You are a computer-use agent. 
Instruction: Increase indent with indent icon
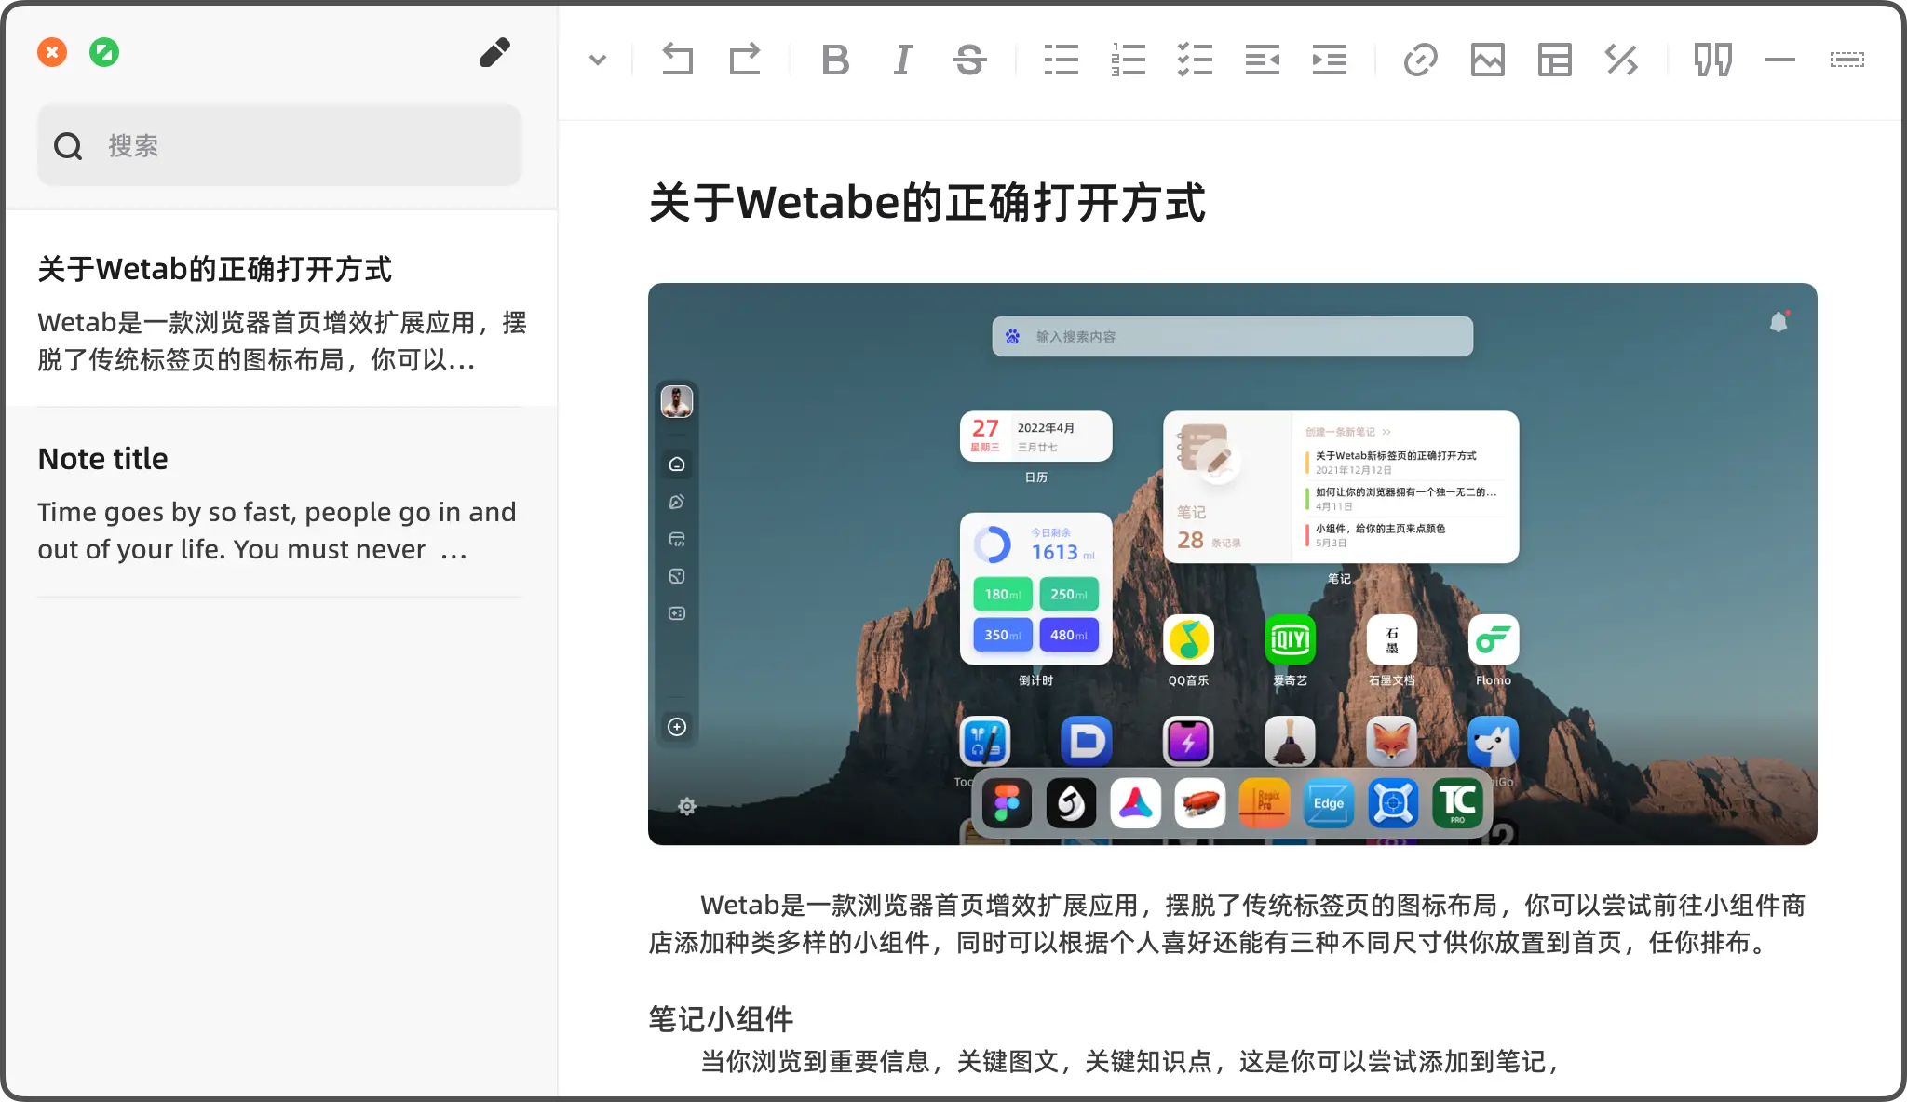point(1329,60)
